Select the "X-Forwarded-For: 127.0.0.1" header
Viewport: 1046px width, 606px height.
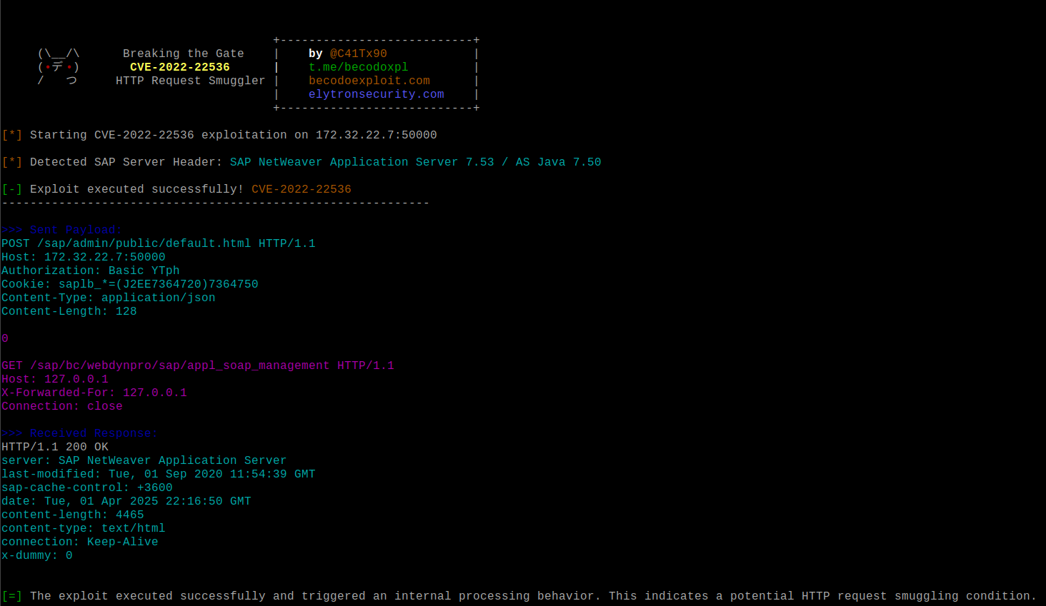(94, 393)
